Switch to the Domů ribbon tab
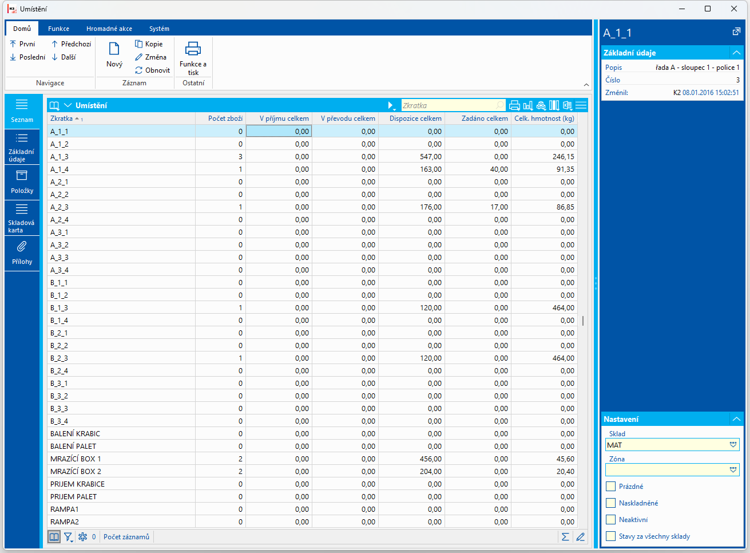This screenshot has height=553, width=750. (22, 28)
